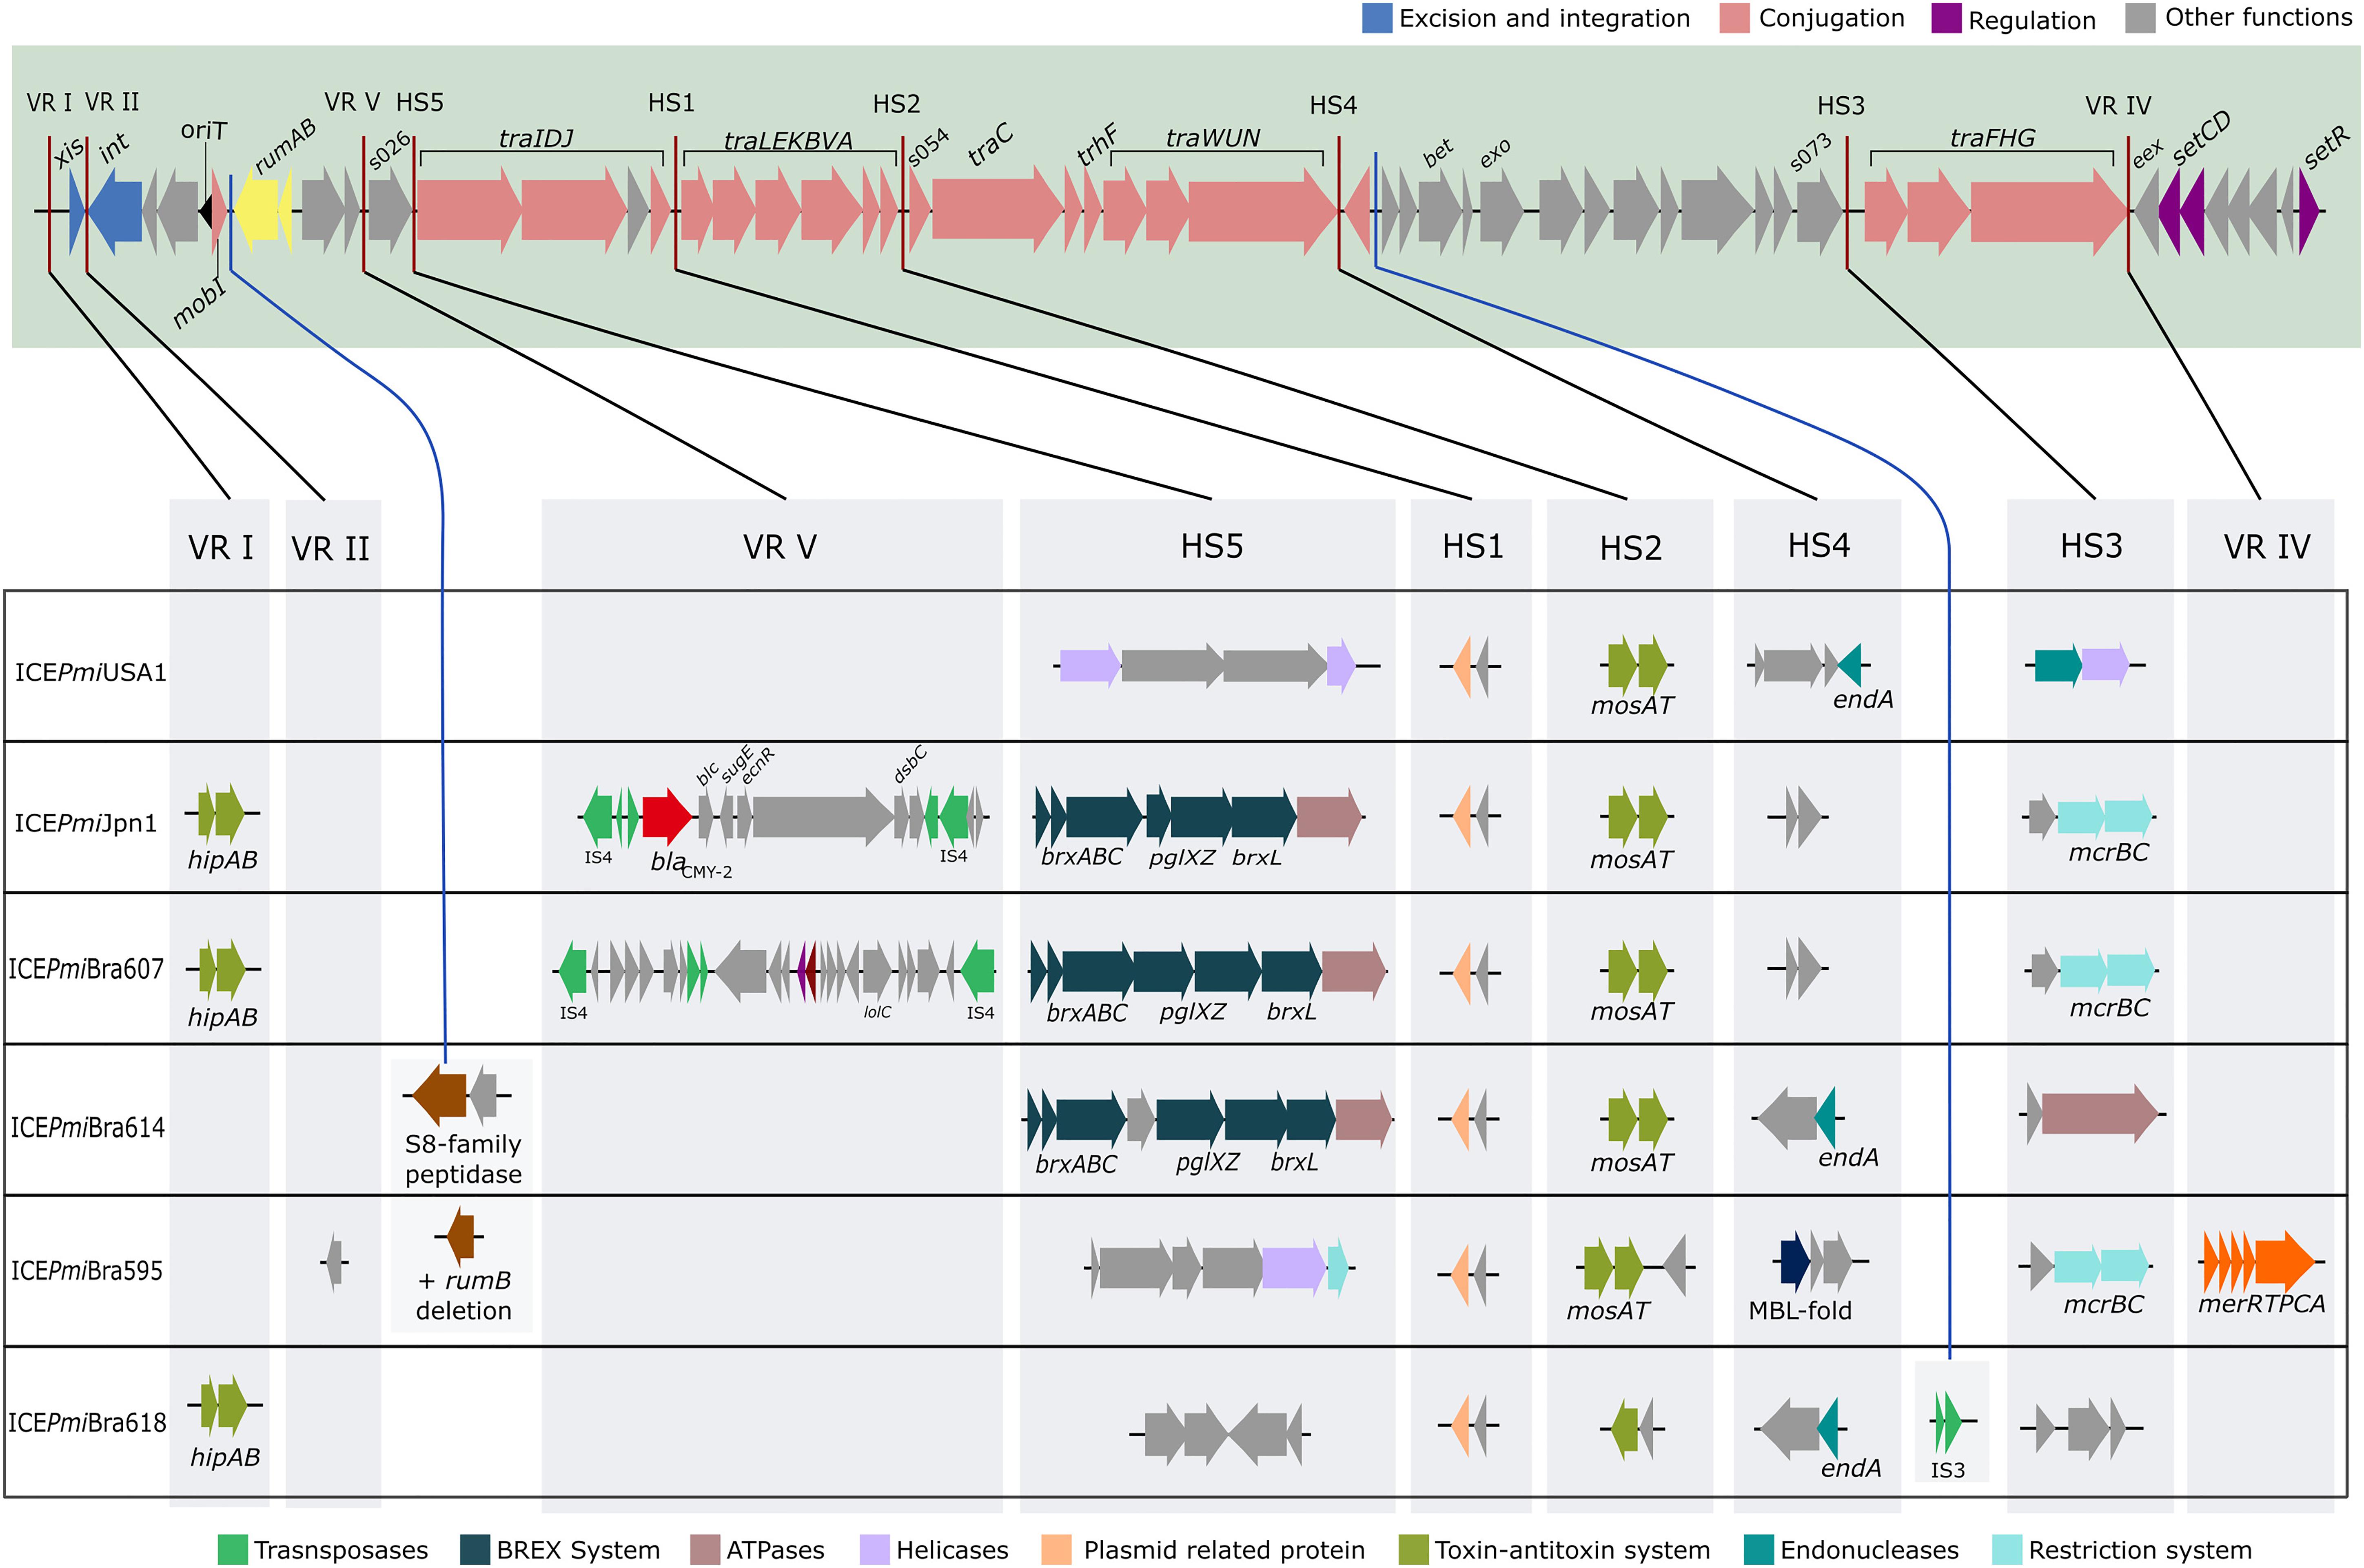2364x1568 pixels.
Task: Click the mobI gene label
Action: pos(199,304)
